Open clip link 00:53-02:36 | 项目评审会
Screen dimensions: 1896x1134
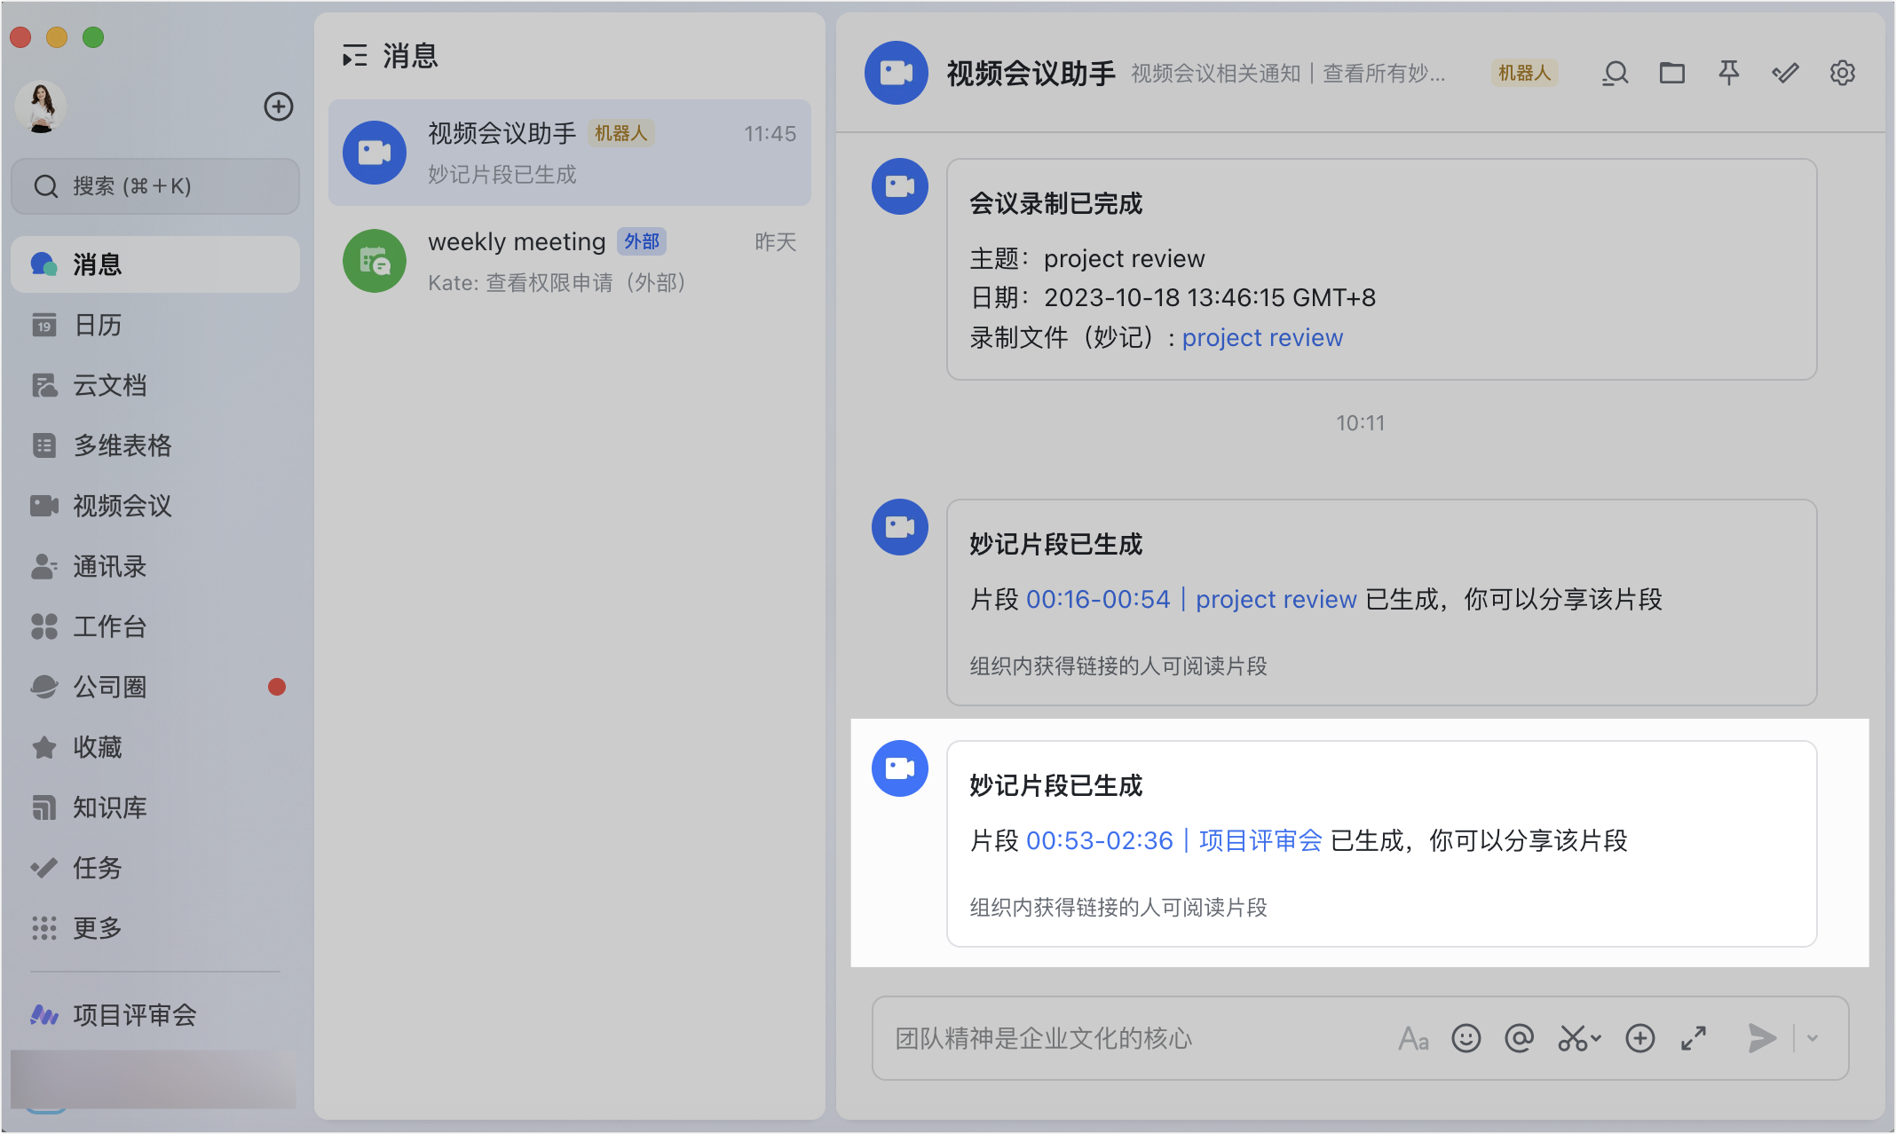pos(1174,840)
